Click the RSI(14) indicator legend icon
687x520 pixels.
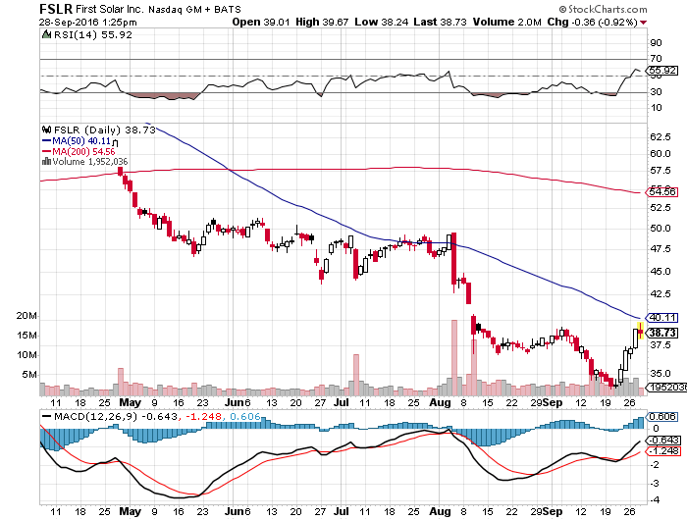point(45,34)
